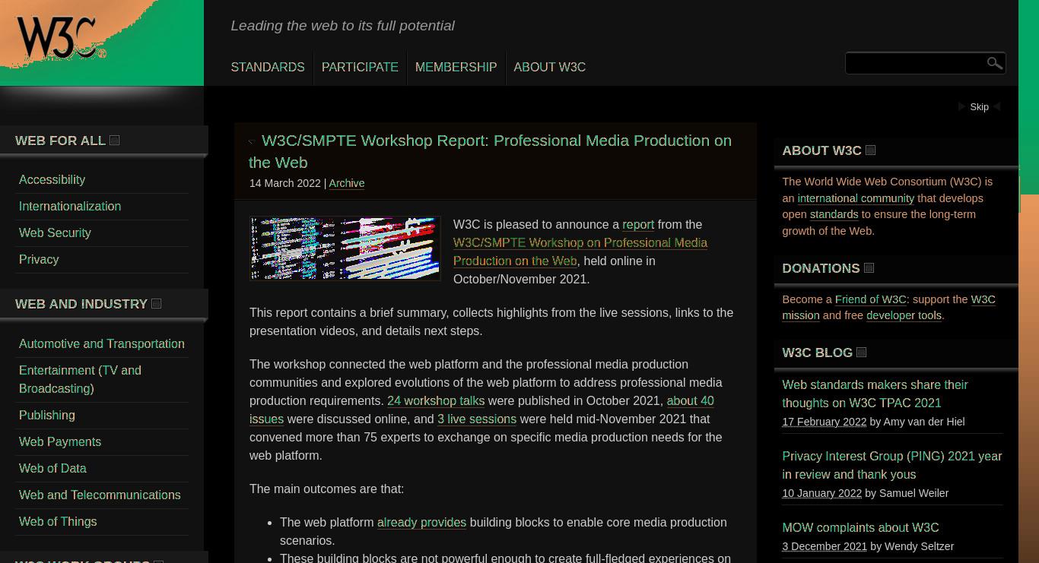Open W3C/SMPTE Workshop on Professional Media link
Viewport: 1039px width, 563px height.
580,252
